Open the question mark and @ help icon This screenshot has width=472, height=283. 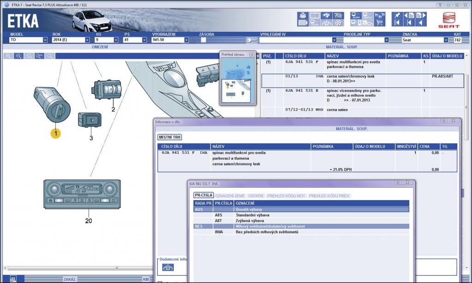click(x=338, y=15)
